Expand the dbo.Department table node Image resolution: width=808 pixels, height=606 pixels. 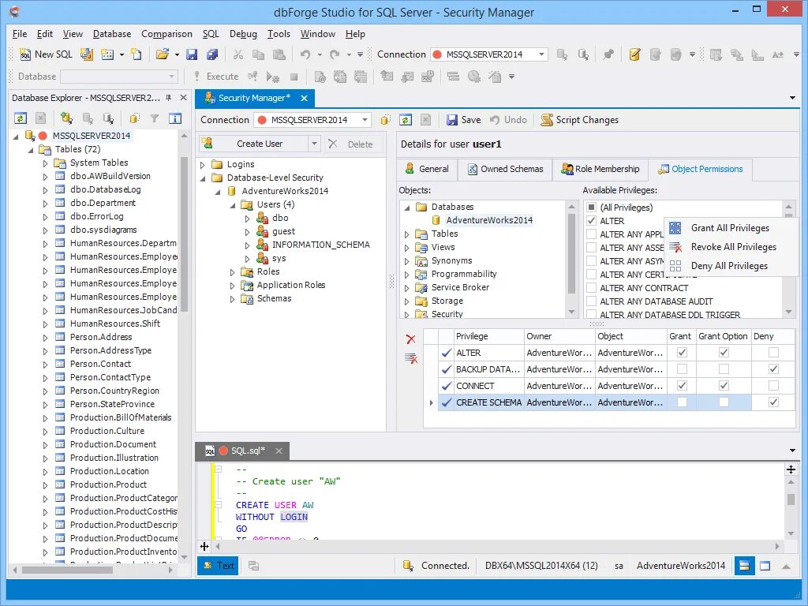point(45,204)
